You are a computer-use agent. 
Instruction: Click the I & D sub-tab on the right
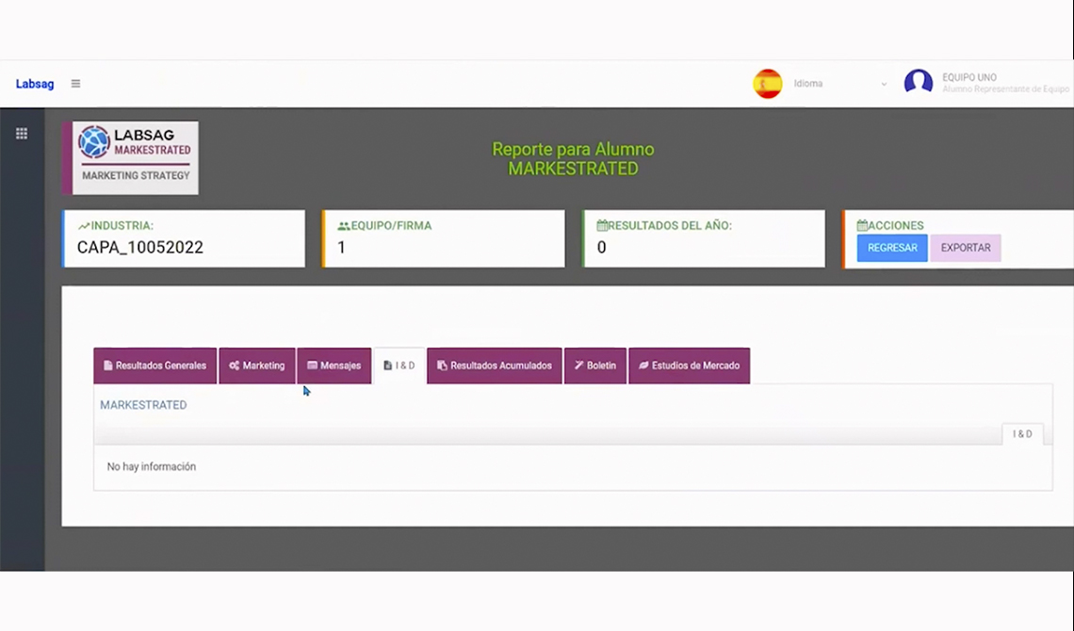[1022, 434]
